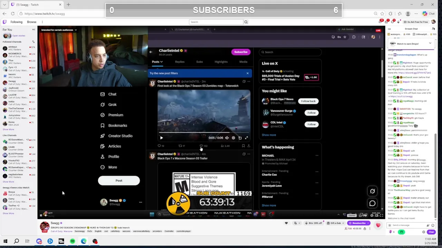Open Go Ad-Free for Free offer

416,22
